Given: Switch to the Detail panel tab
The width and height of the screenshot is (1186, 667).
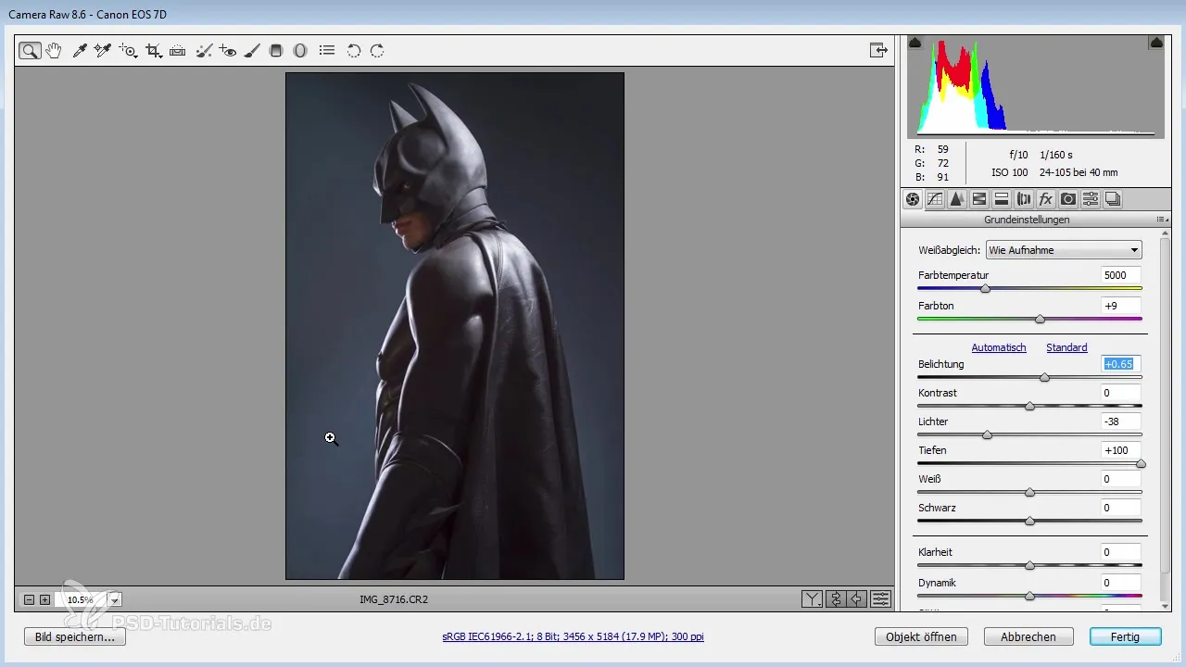Looking at the screenshot, I should click(957, 199).
